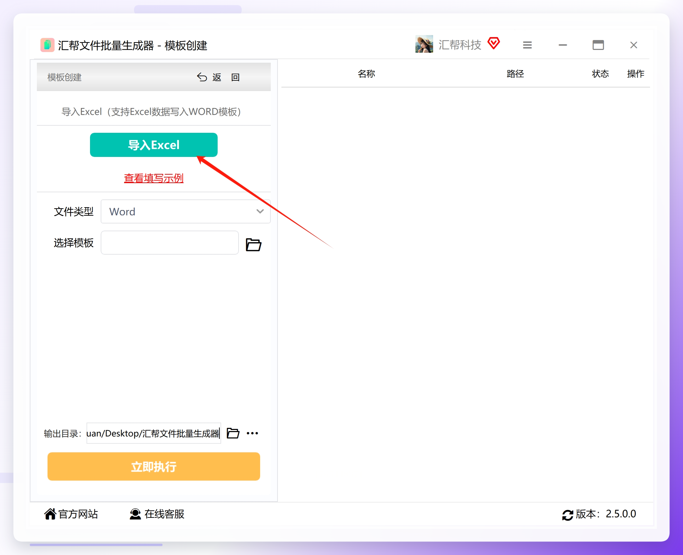Close the application window
683x555 pixels.
coord(633,45)
